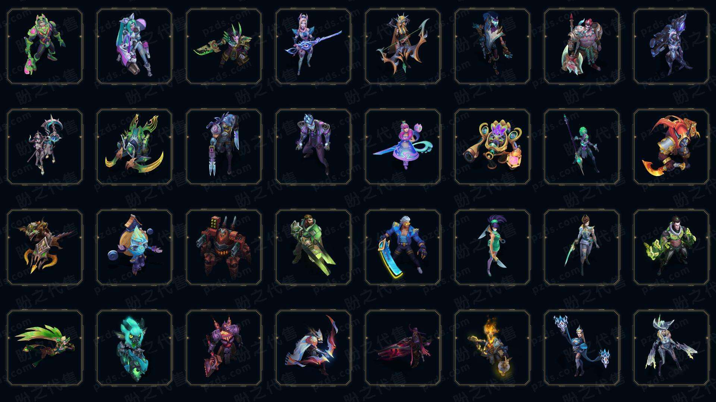Pick the red-caped figure with flaming hook
The height and width of the screenshot is (402, 716).
pos(671,147)
